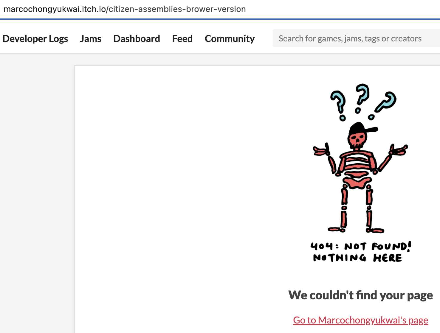Select the browser address bar URL
440x333 pixels.
coord(125,9)
